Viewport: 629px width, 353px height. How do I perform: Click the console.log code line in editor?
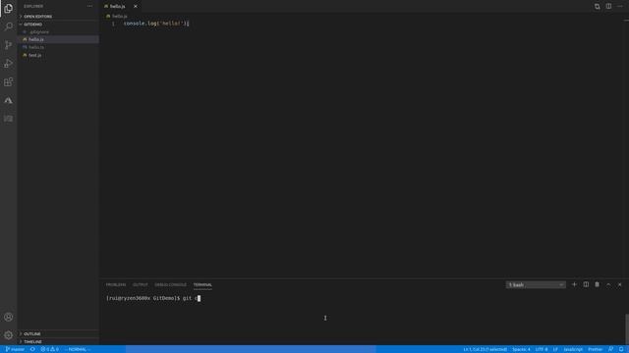(x=156, y=24)
